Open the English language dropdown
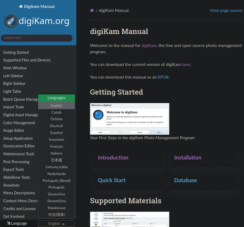This screenshot has width=244, height=227. pos(56,223)
